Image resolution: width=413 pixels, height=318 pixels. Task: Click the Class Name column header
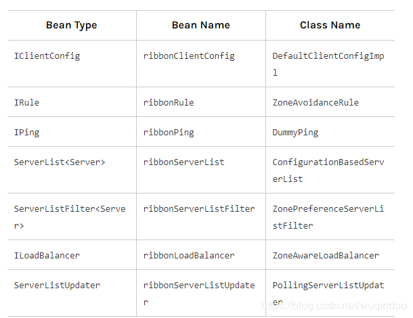(330, 25)
